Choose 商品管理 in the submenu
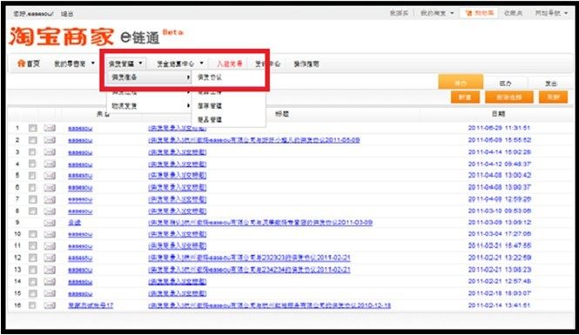This screenshot has height=335, width=579. coord(209,119)
